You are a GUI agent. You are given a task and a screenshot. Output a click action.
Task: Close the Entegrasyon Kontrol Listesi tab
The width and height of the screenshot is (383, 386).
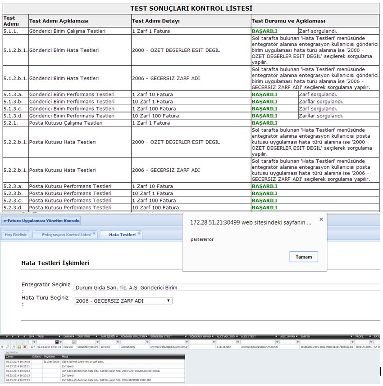coord(94,233)
